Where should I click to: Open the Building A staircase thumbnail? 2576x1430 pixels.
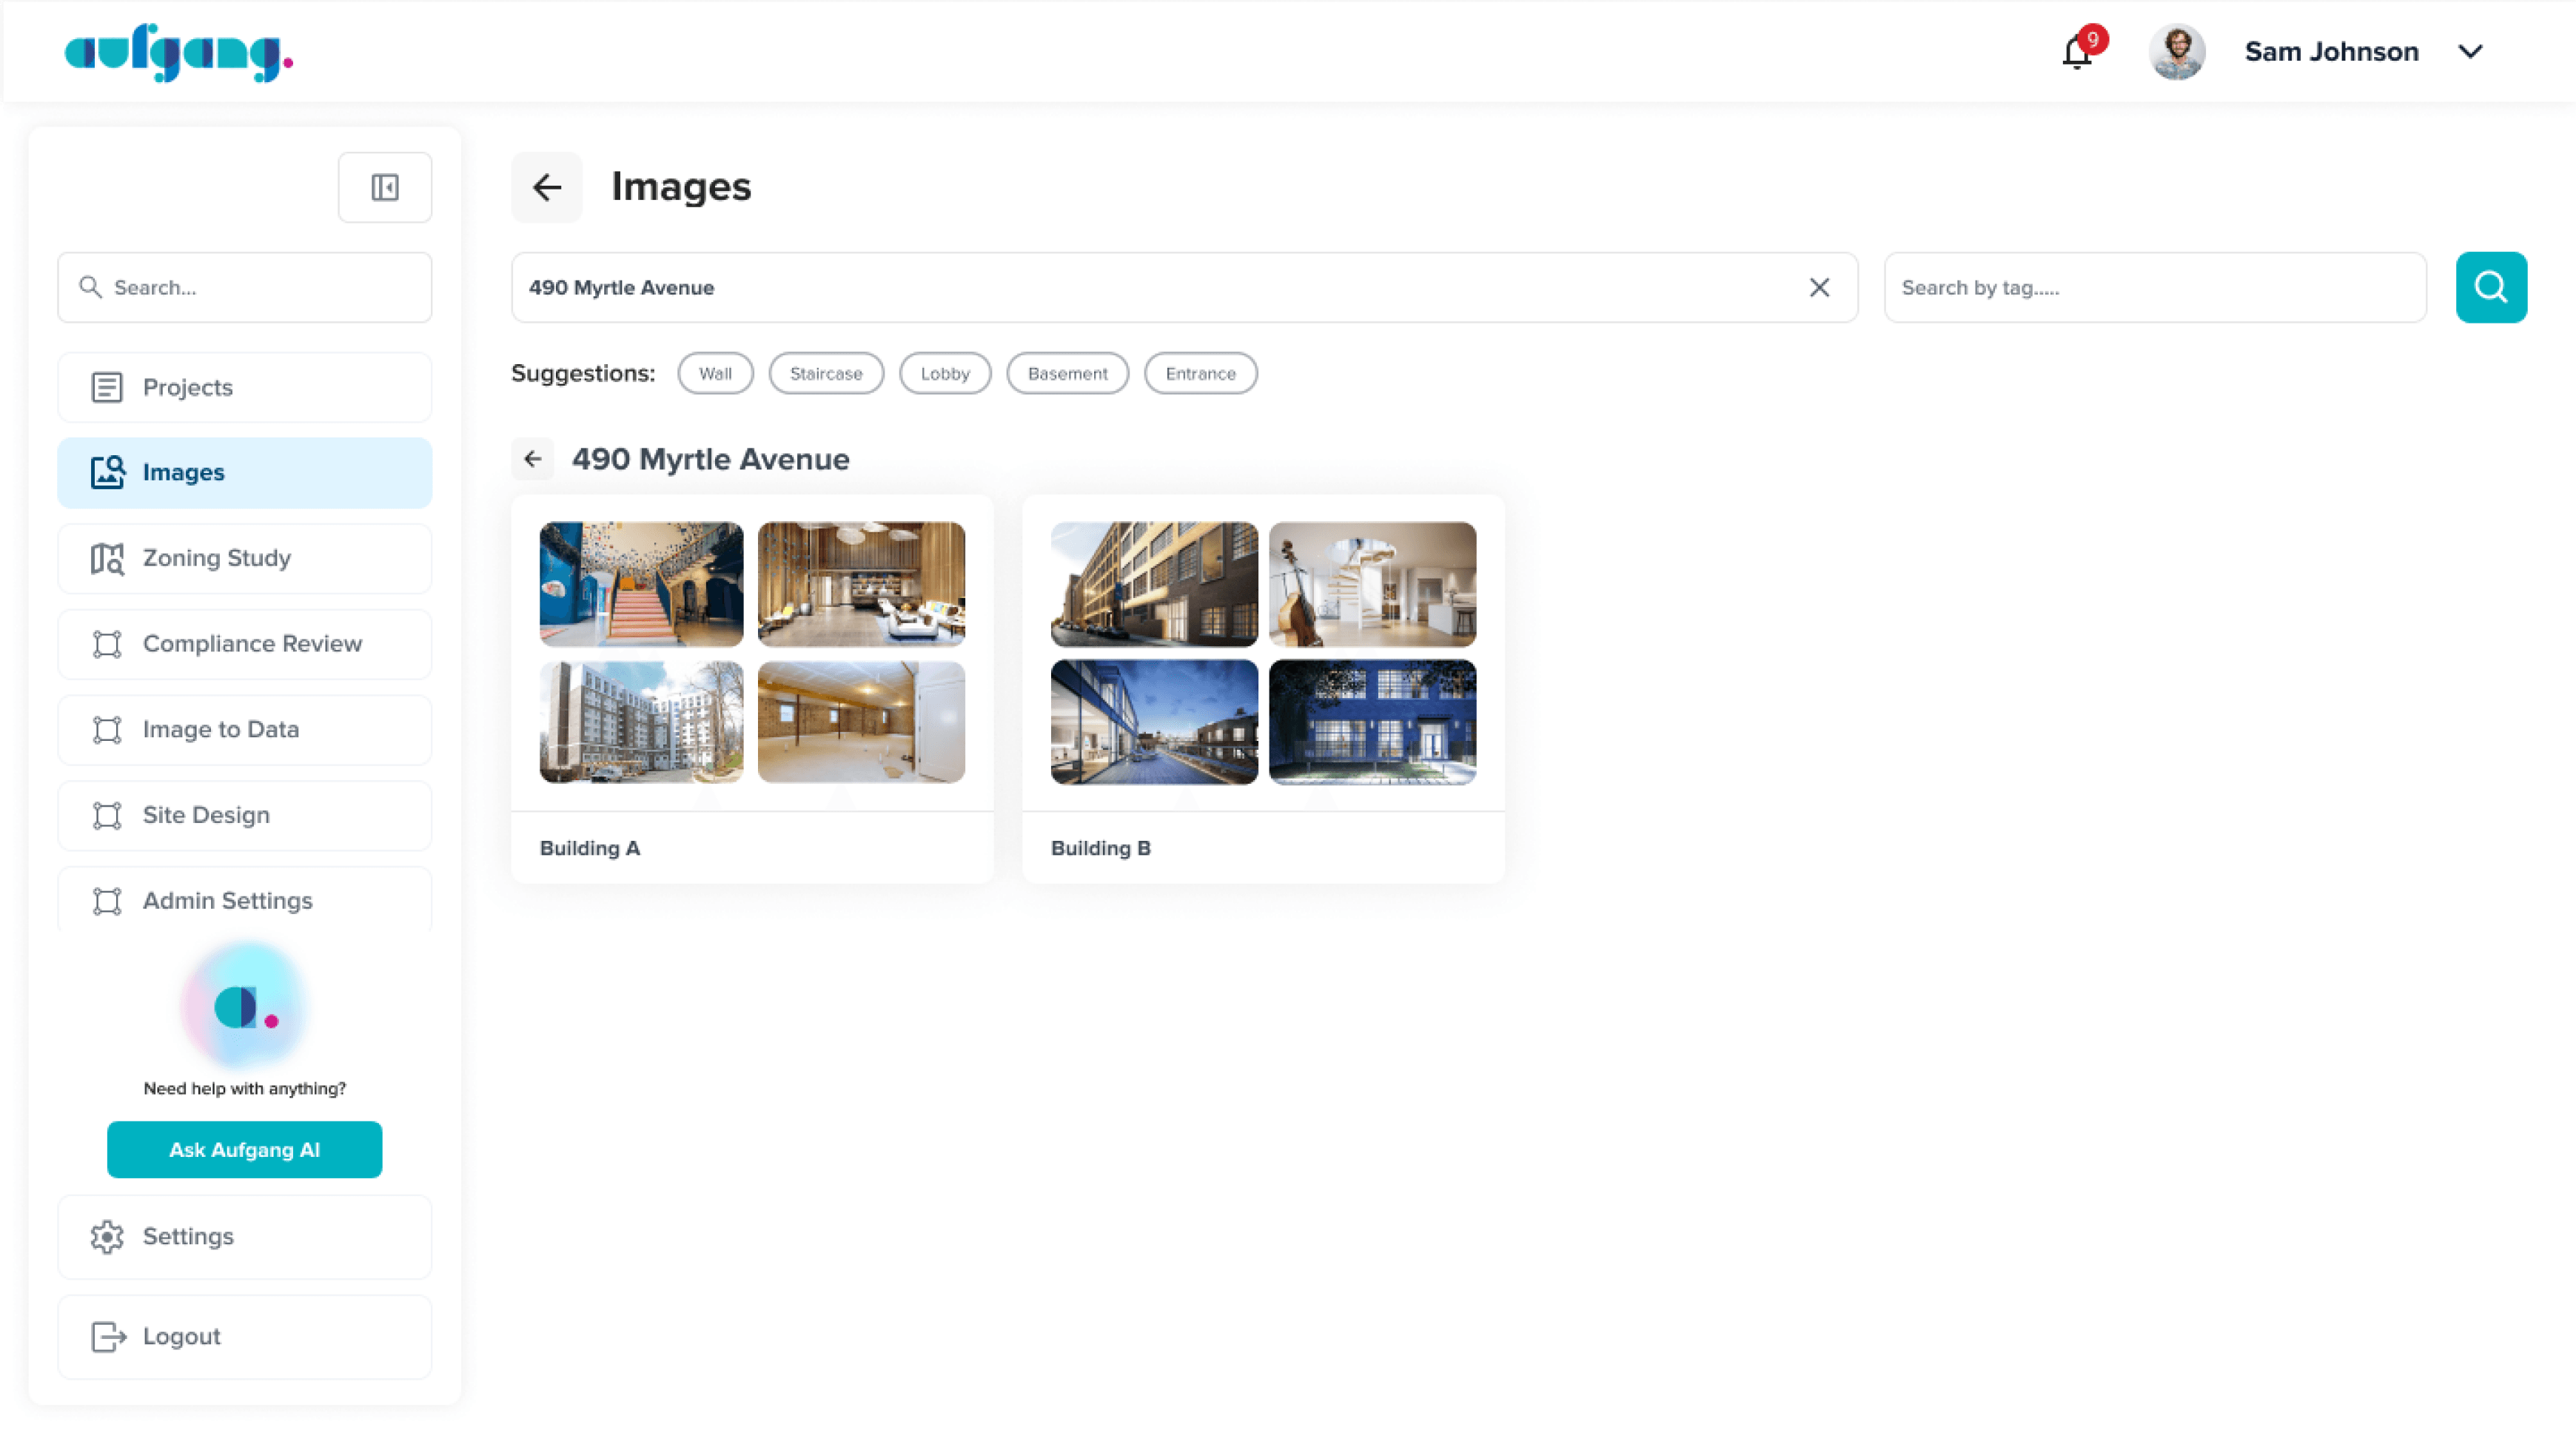click(641, 584)
